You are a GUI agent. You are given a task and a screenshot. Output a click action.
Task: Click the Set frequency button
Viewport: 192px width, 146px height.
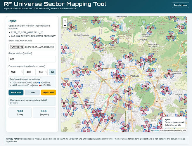(52, 72)
